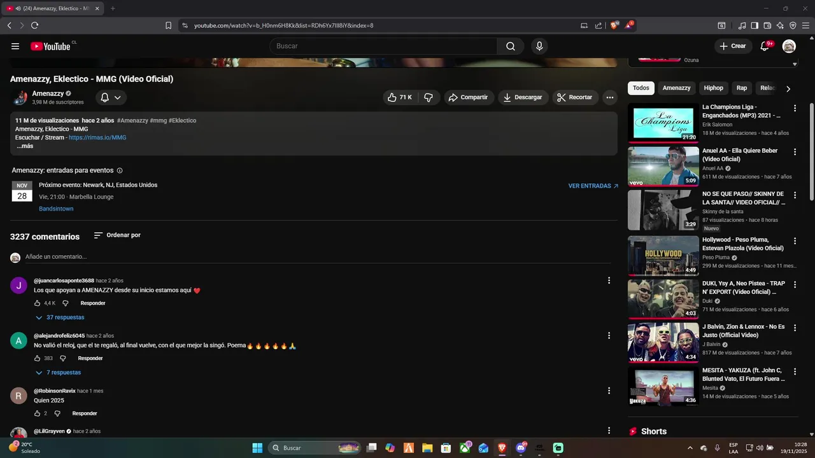Open the YouTube guide hamburger menu

tap(15, 46)
